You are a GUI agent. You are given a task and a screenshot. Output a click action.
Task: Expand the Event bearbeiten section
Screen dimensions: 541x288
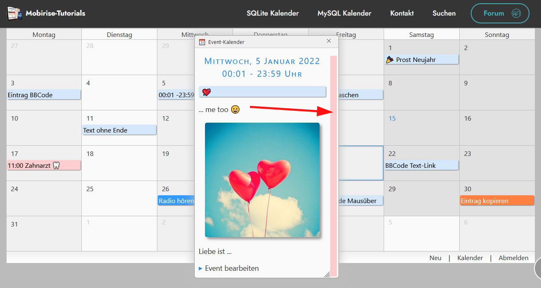(x=229, y=268)
